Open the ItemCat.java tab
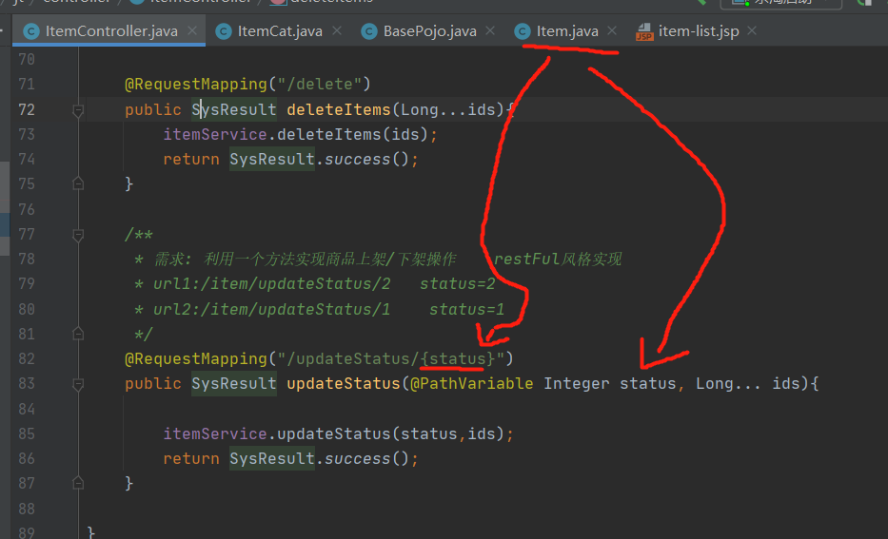This screenshot has width=888, height=539. tap(280, 31)
